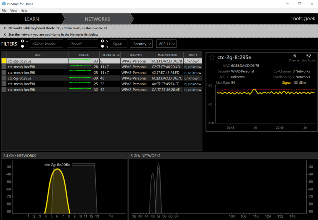Select ctc-mesh-kecf98 row with MAC 42:77:E7:45:F4:FD

coord(102,73)
